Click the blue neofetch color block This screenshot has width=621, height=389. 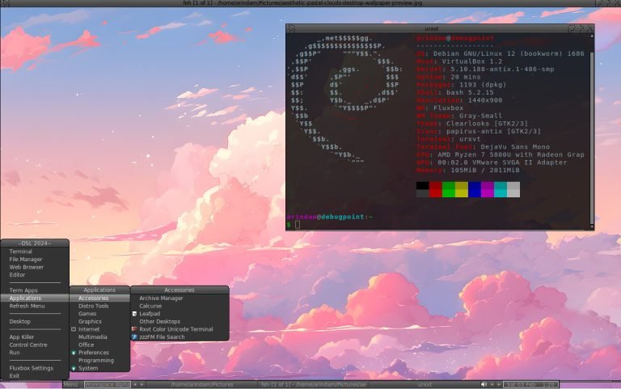click(x=475, y=190)
